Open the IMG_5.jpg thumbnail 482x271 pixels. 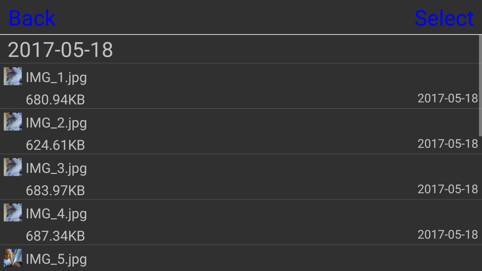point(13,258)
